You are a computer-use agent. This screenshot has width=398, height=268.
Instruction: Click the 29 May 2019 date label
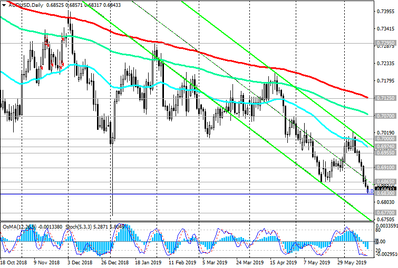point(351,262)
